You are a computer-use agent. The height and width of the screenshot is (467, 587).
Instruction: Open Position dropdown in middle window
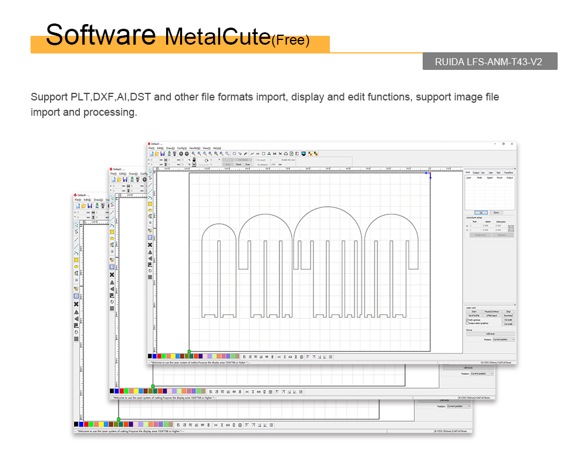coord(482,374)
